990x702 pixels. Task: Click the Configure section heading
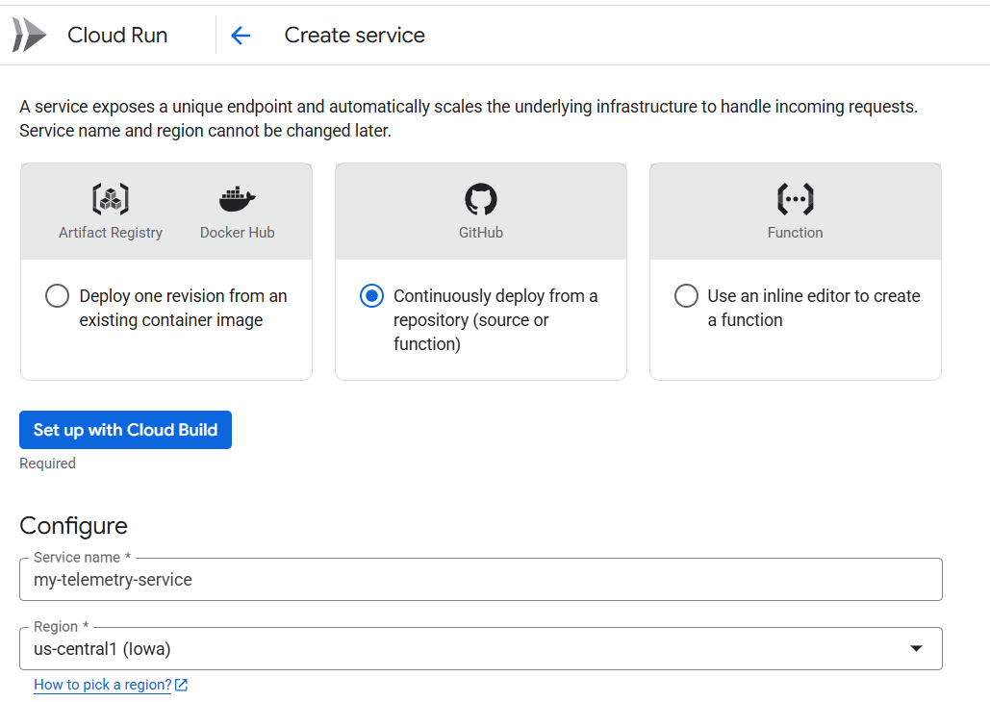coord(73,526)
